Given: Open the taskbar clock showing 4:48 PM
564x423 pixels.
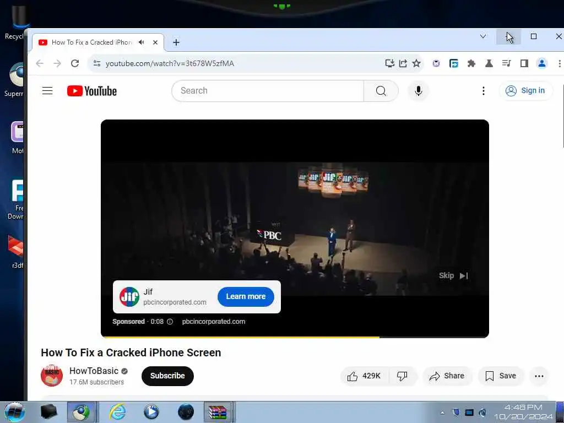Looking at the screenshot, I should click(x=523, y=412).
